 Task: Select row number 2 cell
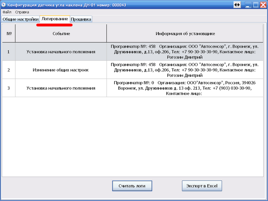tap(9, 70)
